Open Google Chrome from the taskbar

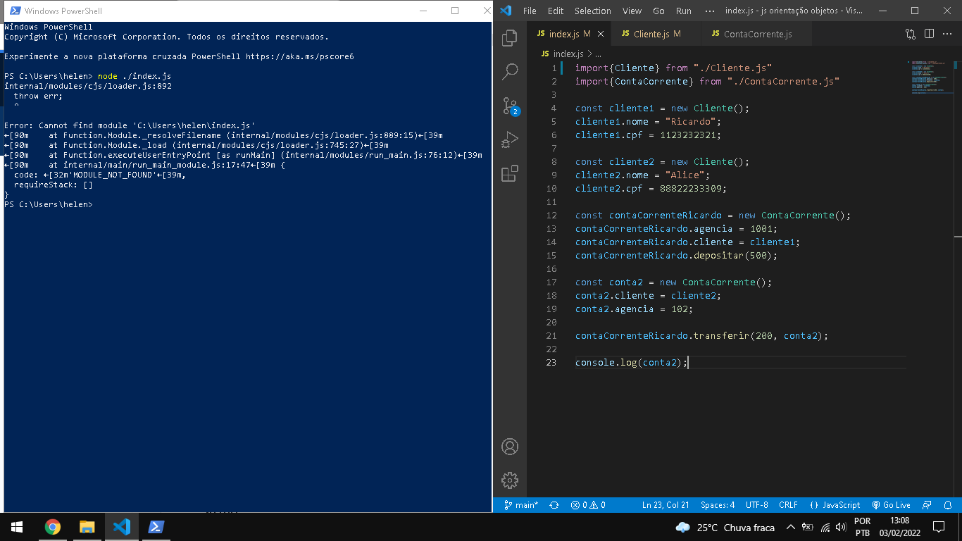[x=52, y=527]
